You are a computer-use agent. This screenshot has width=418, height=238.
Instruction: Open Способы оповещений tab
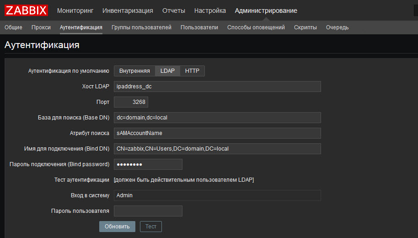point(256,27)
